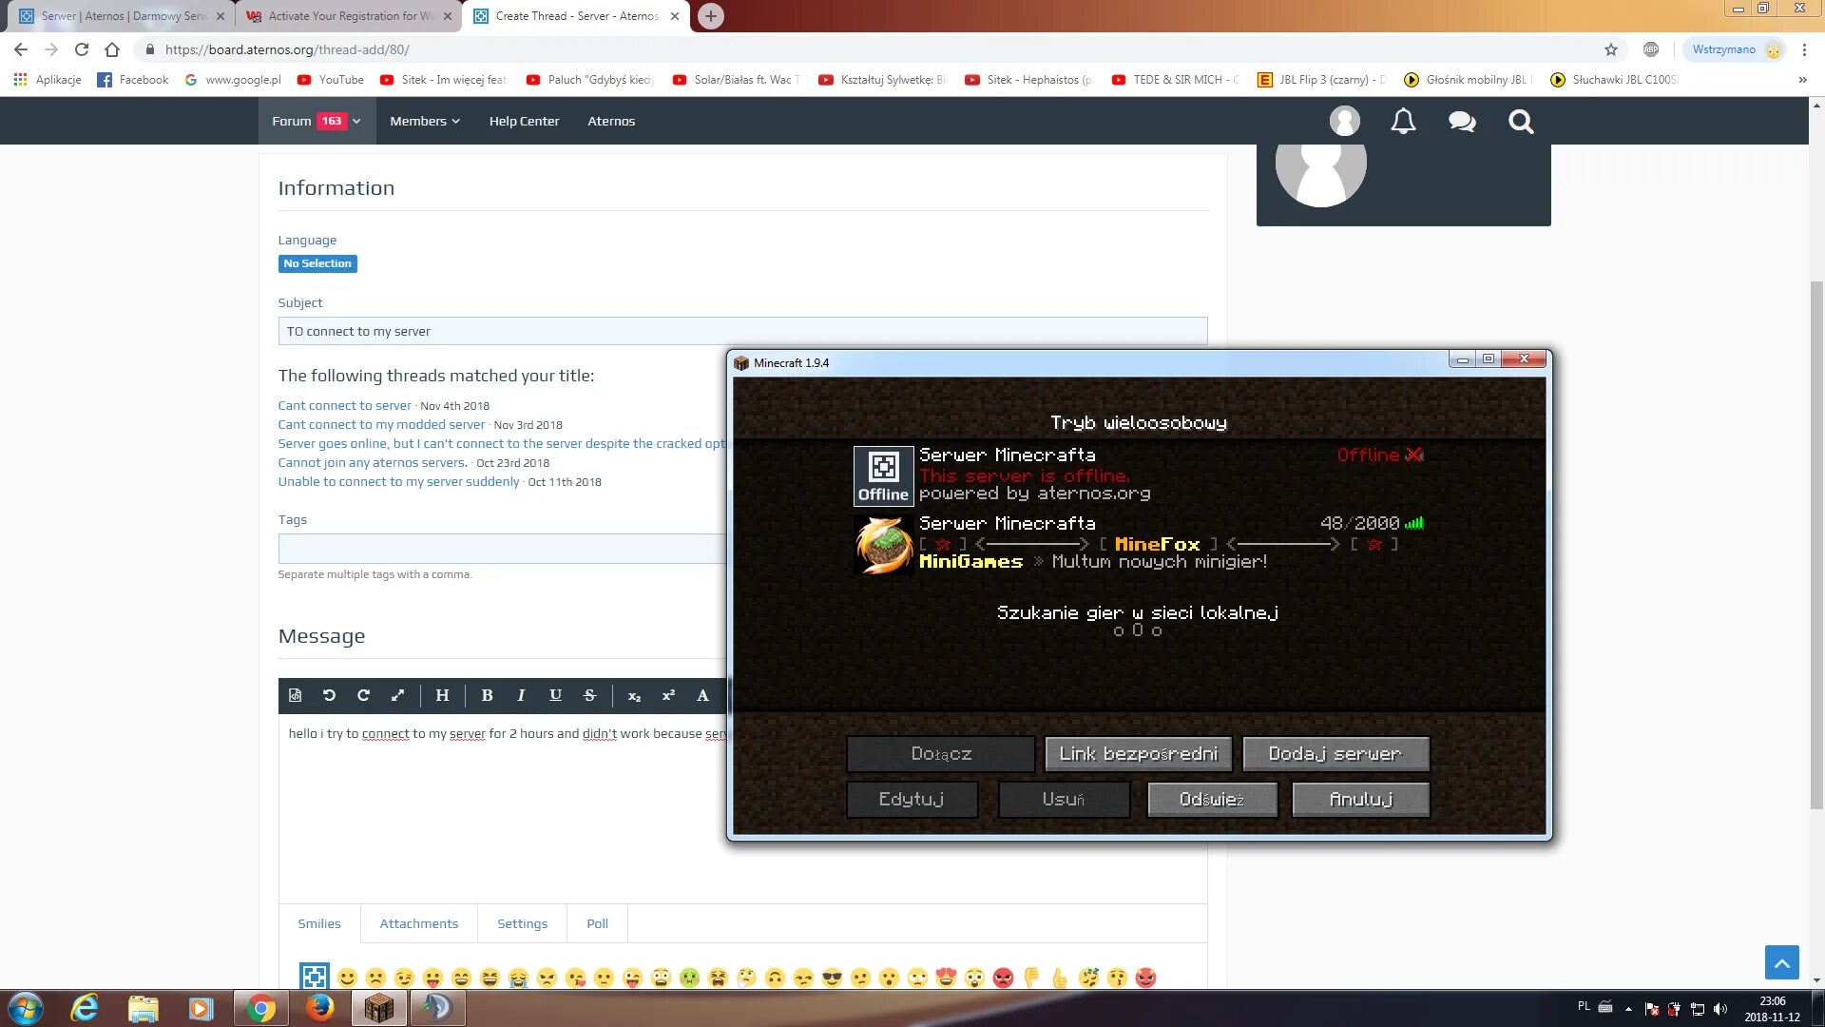1825x1027 pixels.
Task: Redo change in message editor
Action: point(363,695)
